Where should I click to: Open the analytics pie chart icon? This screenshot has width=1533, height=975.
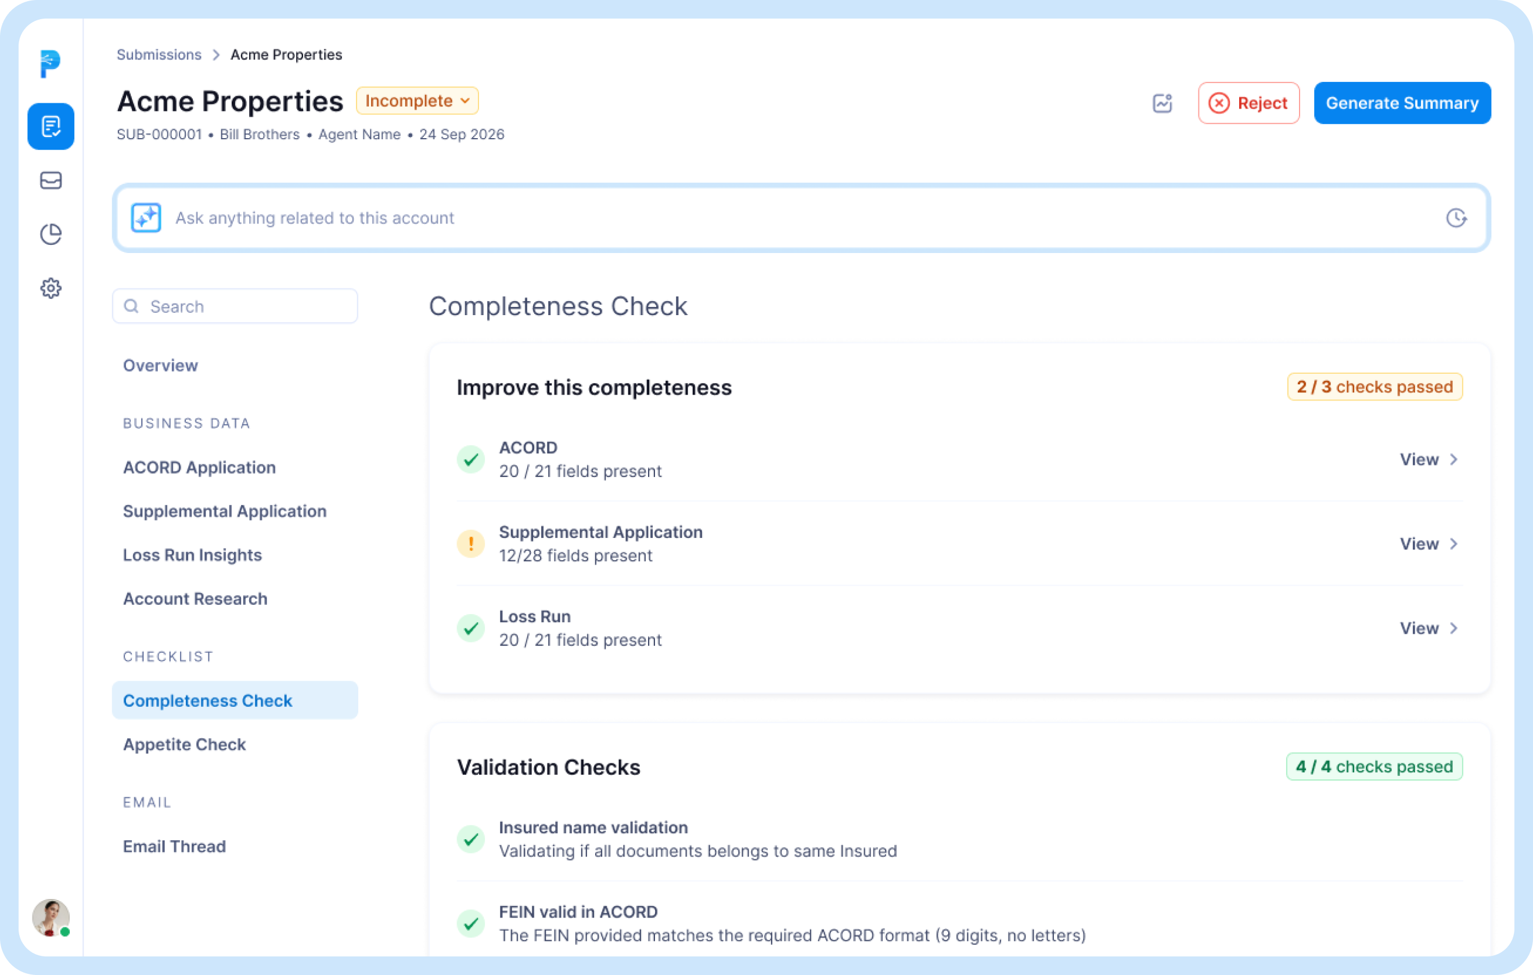[51, 234]
